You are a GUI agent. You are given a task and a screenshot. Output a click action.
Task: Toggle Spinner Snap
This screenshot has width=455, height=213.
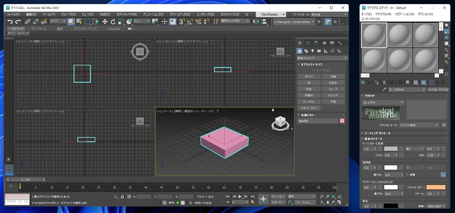tap(207, 21)
